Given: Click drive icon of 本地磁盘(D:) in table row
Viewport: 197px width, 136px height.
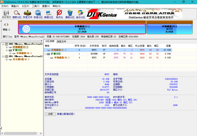Looking at the screenshot, I should [51, 58].
